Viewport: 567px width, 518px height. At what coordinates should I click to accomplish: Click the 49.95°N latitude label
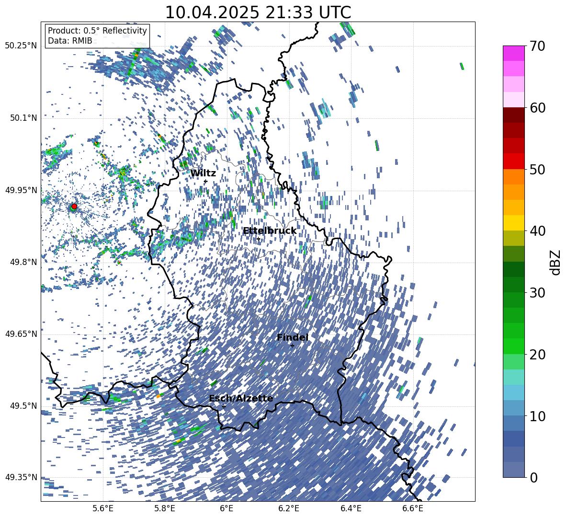(21, 190)
